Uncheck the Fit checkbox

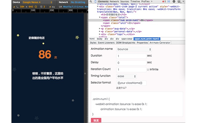[50, 7]
